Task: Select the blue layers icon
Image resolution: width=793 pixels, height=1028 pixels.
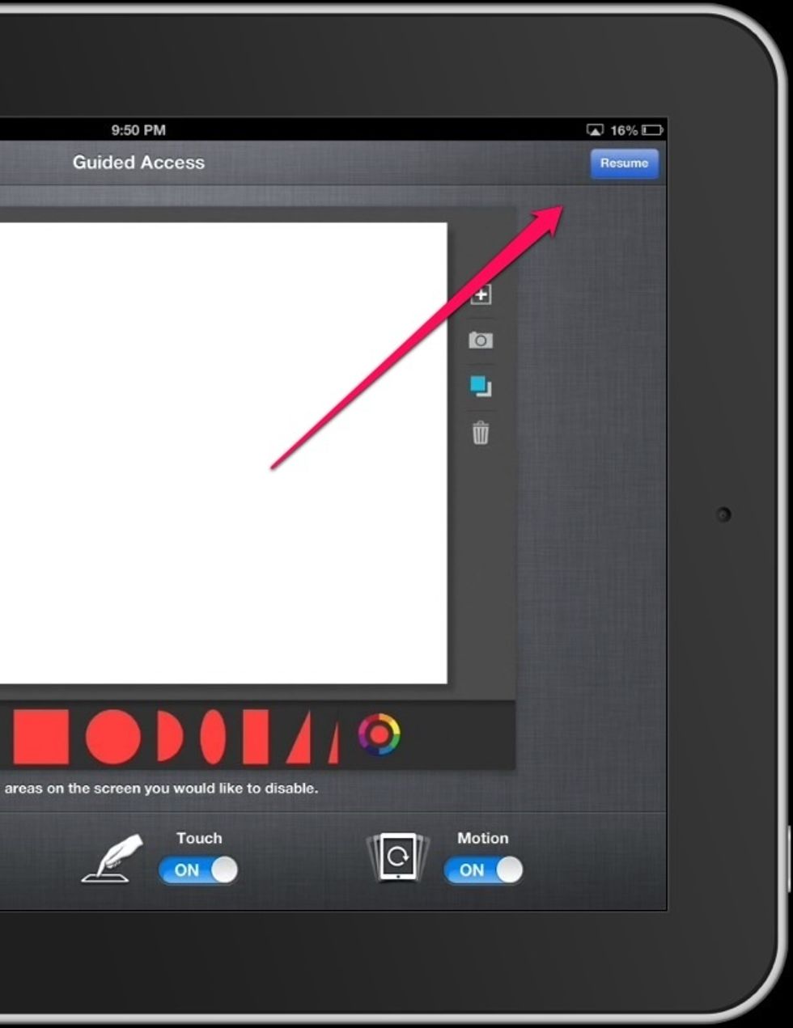Action: pyautogui.click(x=481, y=387)
